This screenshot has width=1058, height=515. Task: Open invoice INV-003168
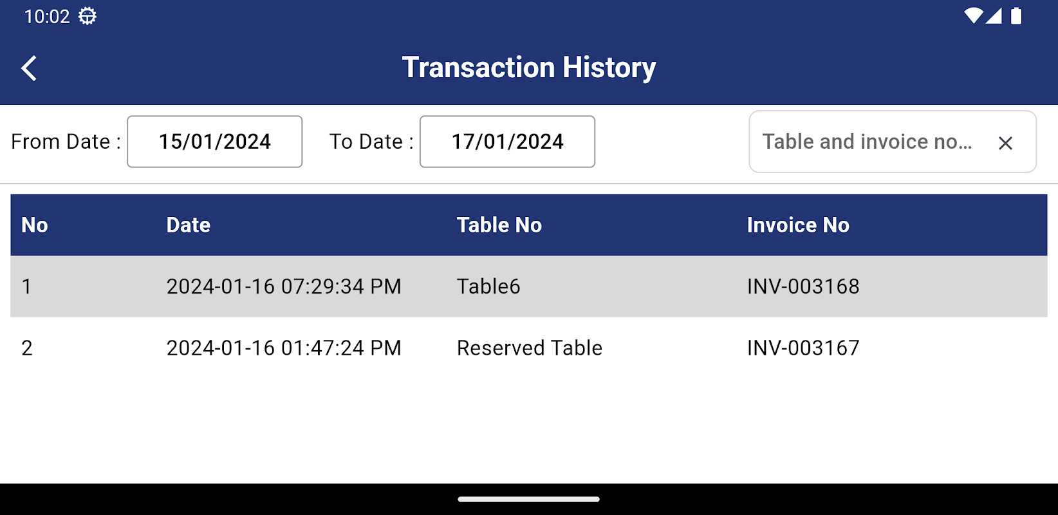coord(803,286)
